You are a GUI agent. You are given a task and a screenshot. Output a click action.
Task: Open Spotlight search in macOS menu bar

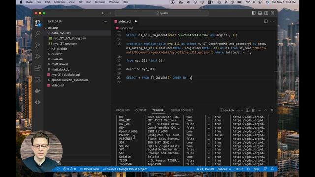(x=254, y=2)
